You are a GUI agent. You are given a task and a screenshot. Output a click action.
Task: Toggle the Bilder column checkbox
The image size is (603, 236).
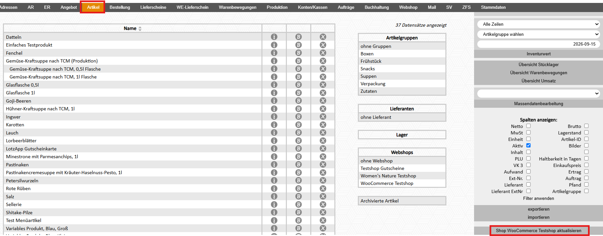point(586,146)
